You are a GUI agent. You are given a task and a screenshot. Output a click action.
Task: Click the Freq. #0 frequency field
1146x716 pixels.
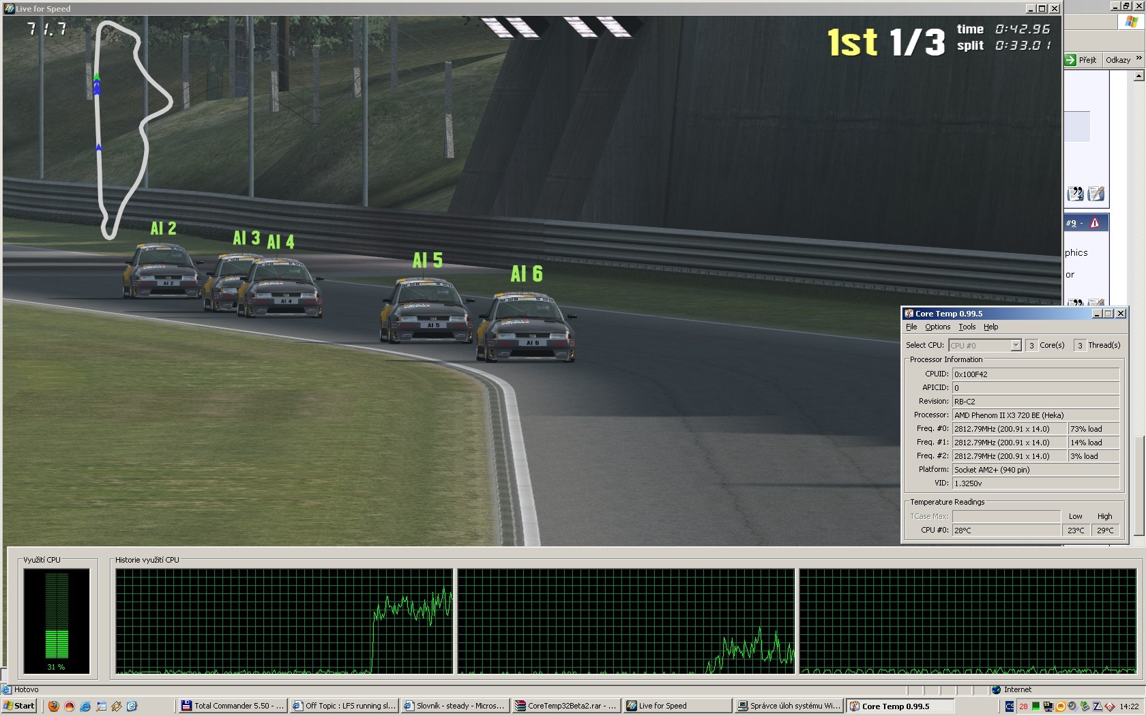click(x=1010, y=429)
